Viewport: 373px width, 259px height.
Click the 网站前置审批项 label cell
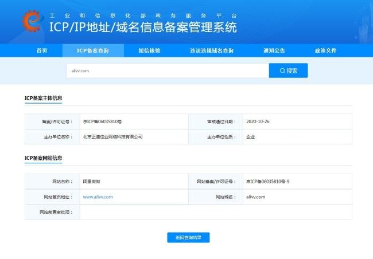click(52, 212)
